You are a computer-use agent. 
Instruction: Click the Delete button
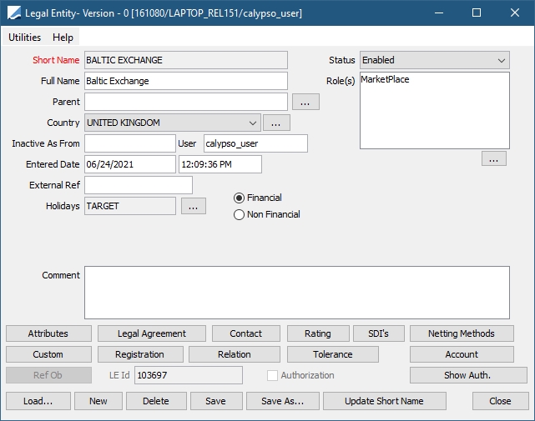click(x=156, y=401)
